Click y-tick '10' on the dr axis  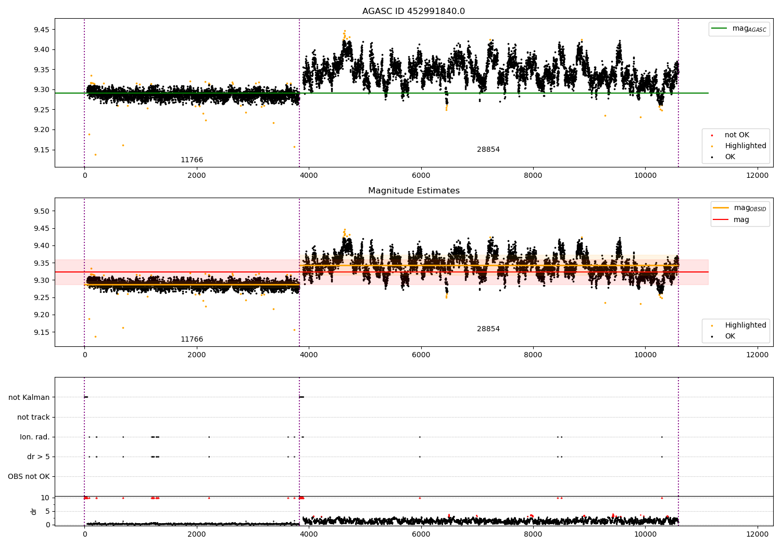(x=45, y=498)
